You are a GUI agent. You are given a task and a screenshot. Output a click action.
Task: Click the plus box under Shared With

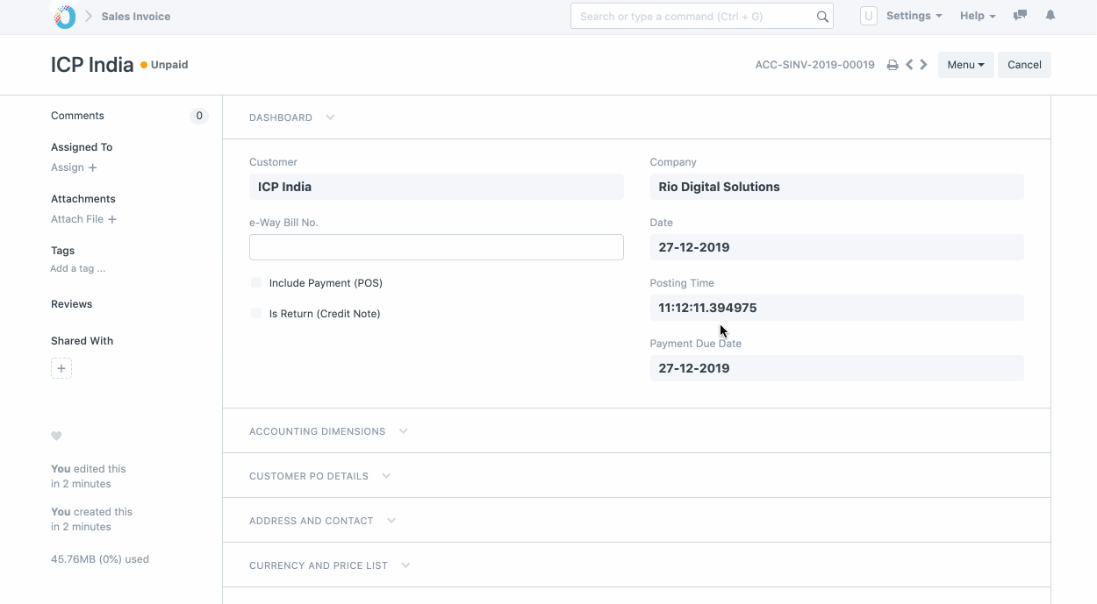[61, 369]
